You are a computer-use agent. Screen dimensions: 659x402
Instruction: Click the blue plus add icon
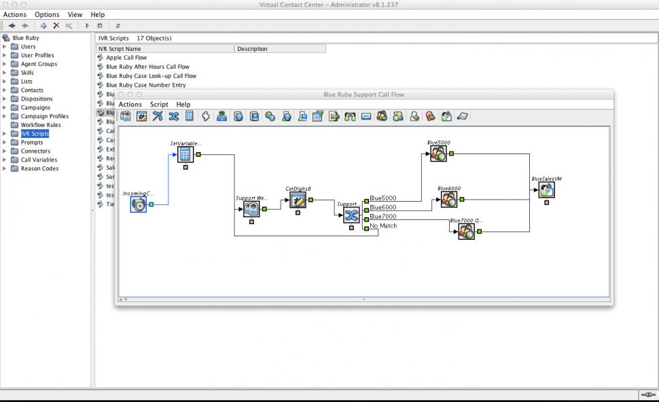point(43,26)
